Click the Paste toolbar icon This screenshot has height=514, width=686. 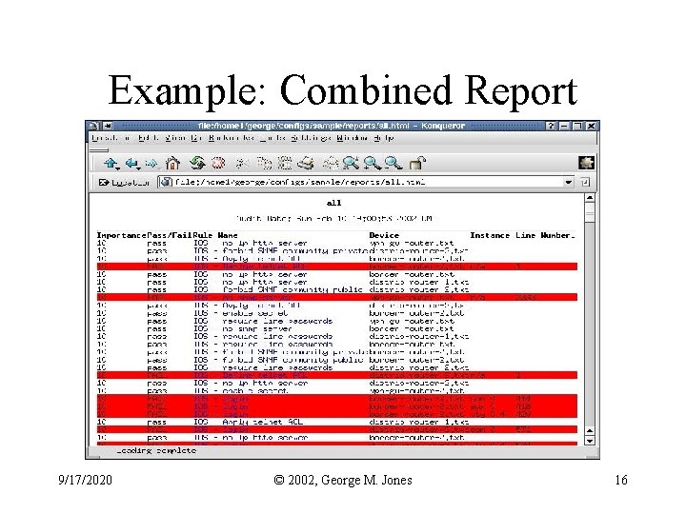point(285,164)
